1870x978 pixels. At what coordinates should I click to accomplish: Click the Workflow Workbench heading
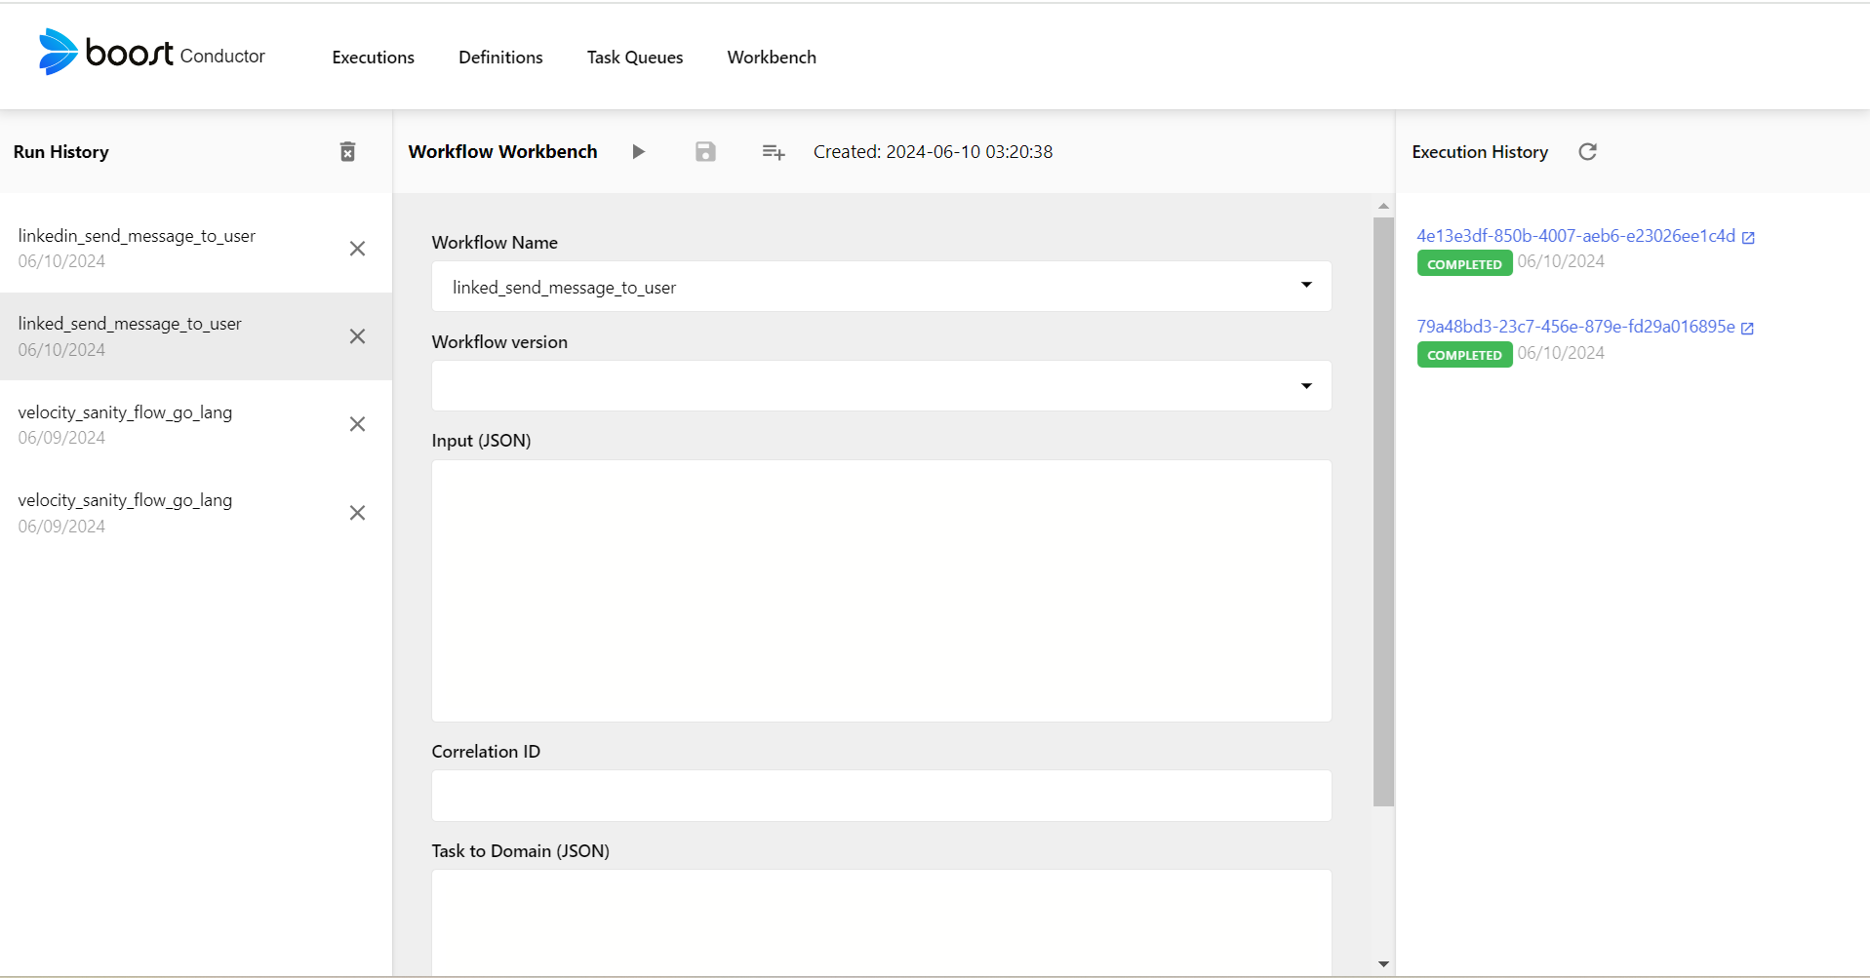coord(502,152)
